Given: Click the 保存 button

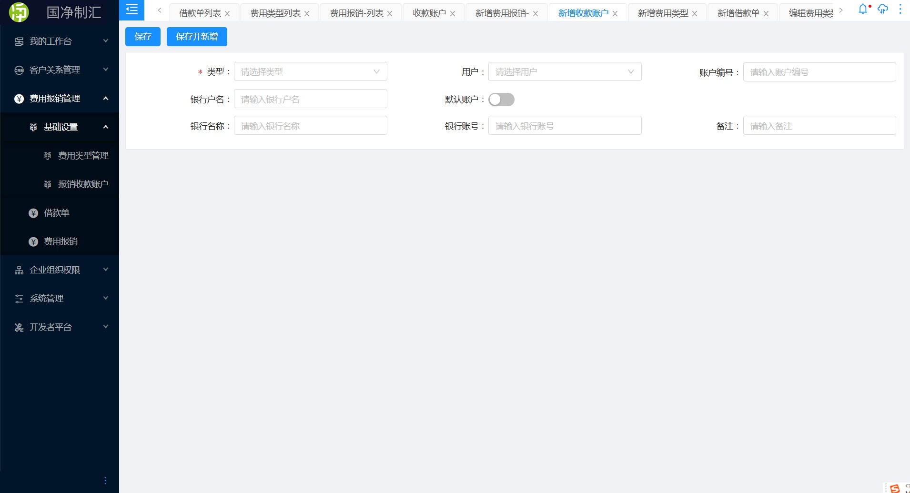Looking at the screenshot, I should coord(142,37).
